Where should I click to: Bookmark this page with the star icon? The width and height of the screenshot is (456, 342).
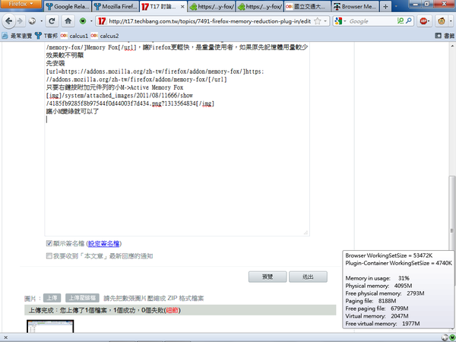(x=318, y=21)
